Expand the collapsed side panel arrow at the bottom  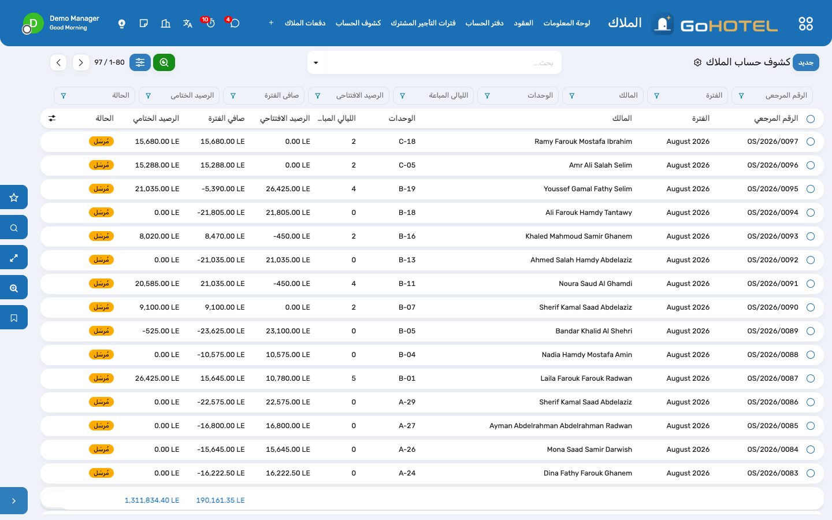(x=14, y=501)
